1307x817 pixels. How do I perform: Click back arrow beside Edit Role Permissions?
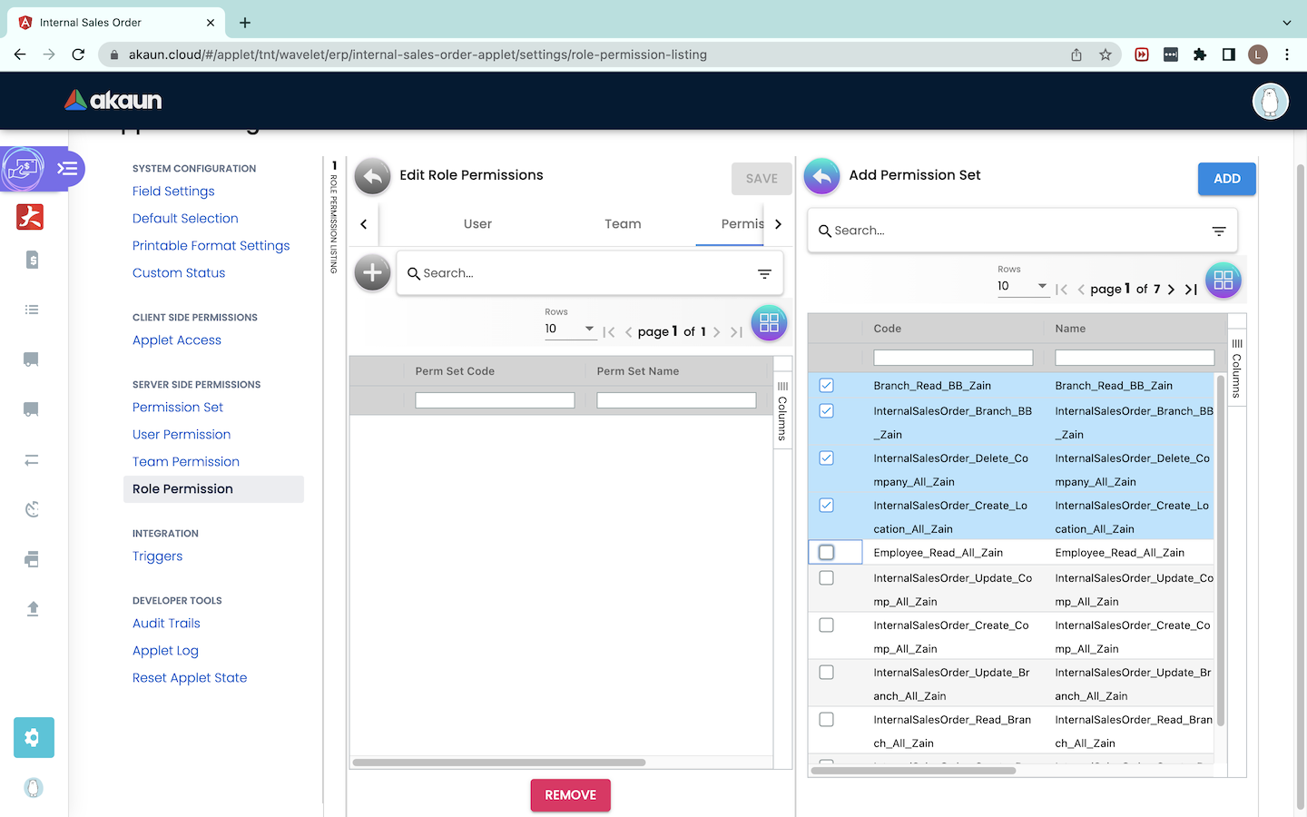372,176
